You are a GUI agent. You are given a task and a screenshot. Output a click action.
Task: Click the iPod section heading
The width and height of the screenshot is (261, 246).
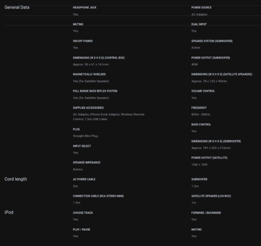click(9, 212)
